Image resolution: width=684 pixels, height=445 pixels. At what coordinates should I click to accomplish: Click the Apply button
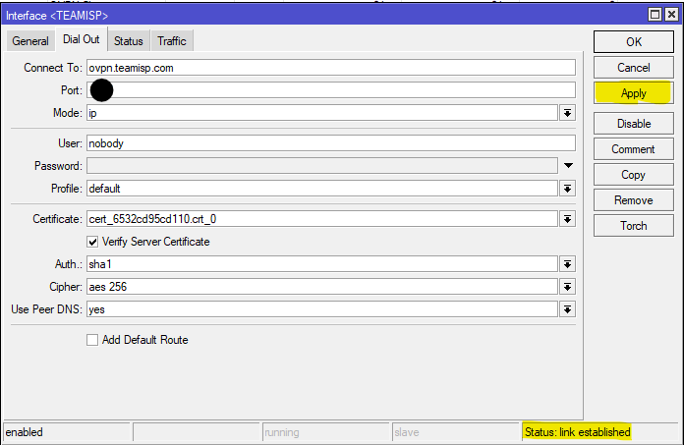[x=634, y=93]
